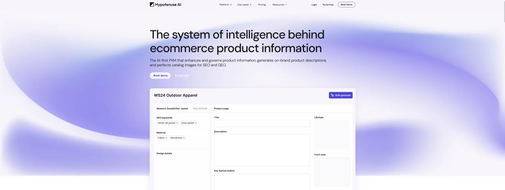Remove the winter ski jacket keyword tag
505x190 pixels.
coord(177,123)
